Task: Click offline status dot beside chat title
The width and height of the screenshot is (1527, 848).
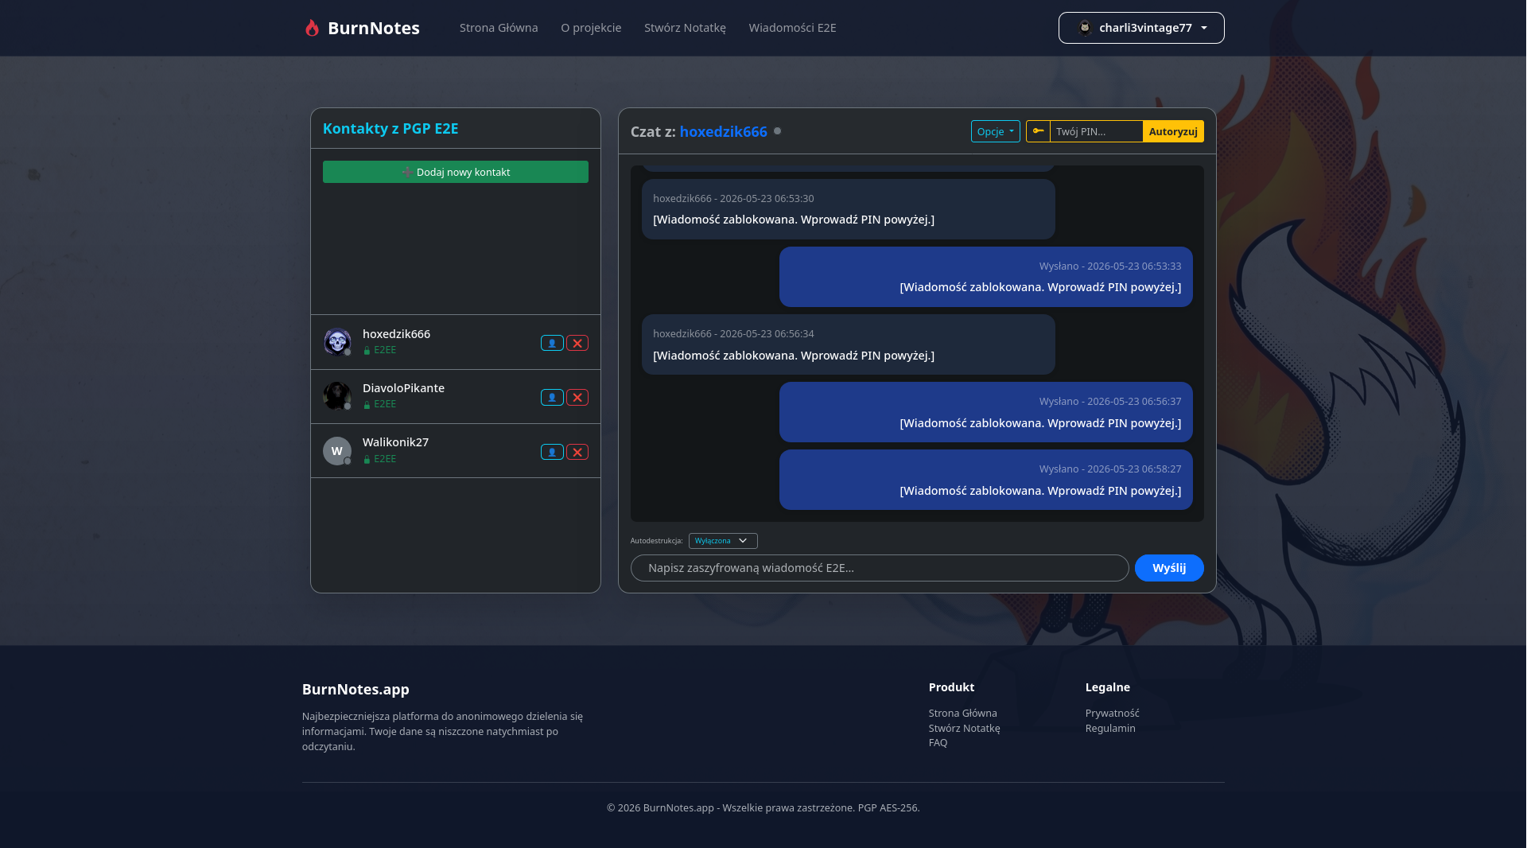Action: (x=778, y=131)
